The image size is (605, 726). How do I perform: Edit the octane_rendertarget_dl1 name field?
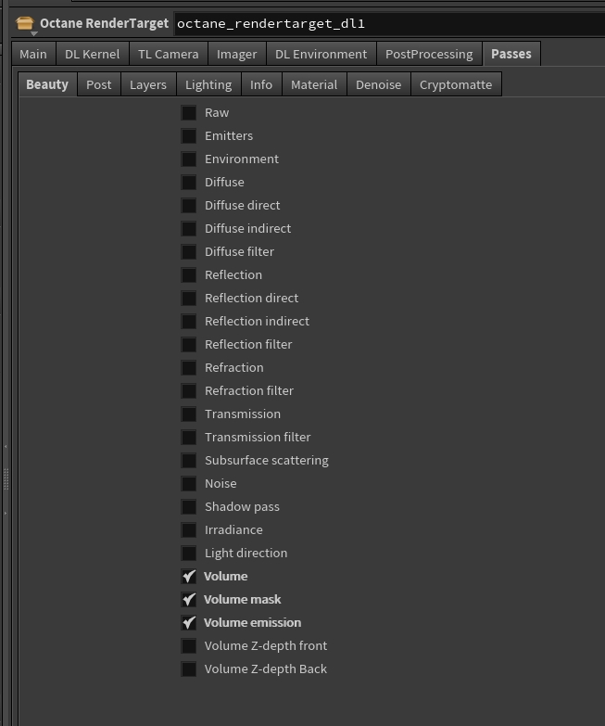tap(389, 24)
